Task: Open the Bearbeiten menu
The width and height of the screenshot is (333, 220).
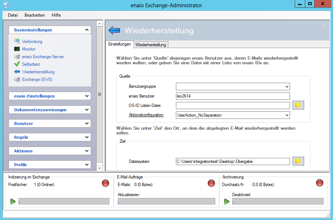Action: pyautogui.click(x=35, y=15)
